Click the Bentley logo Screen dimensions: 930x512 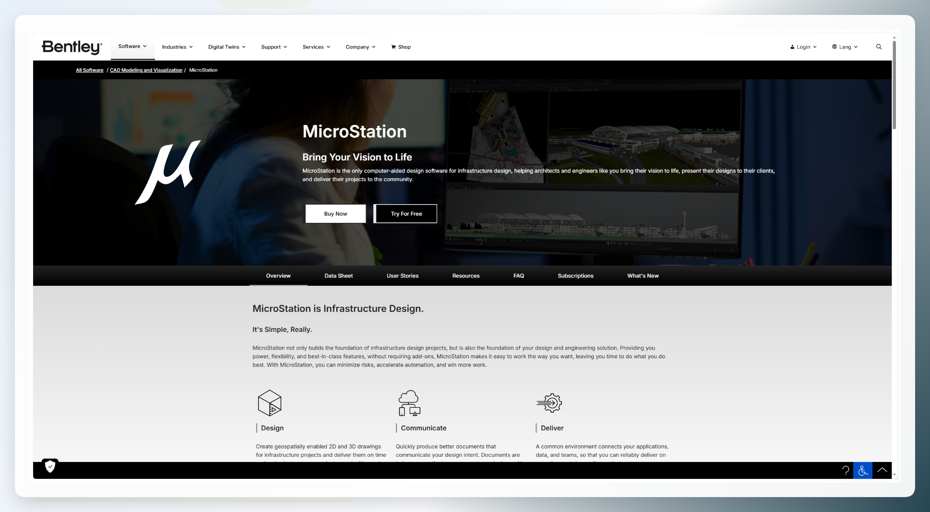click(x=72, y=47)
